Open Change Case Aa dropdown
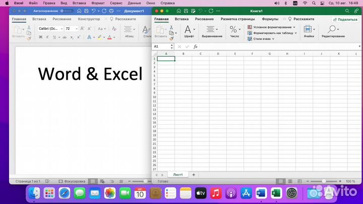363x204 pixels. pos(102,29)
